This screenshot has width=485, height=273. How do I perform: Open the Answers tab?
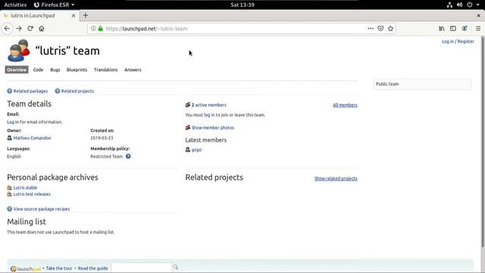(x=133, y=70)
